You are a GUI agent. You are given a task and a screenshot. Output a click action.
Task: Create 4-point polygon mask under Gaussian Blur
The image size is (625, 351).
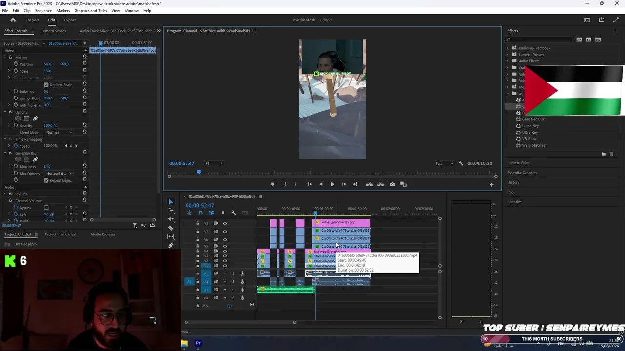(x=27, y=159)
